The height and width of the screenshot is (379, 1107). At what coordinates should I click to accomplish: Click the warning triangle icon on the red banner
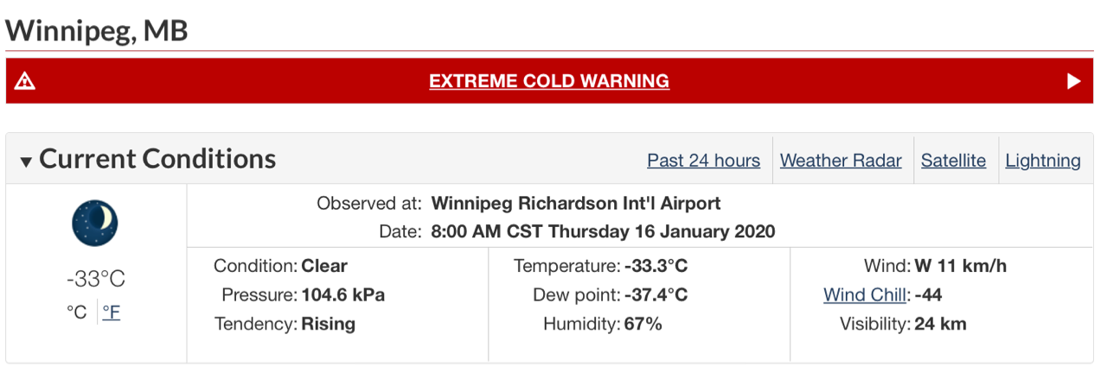pos(25,81)
